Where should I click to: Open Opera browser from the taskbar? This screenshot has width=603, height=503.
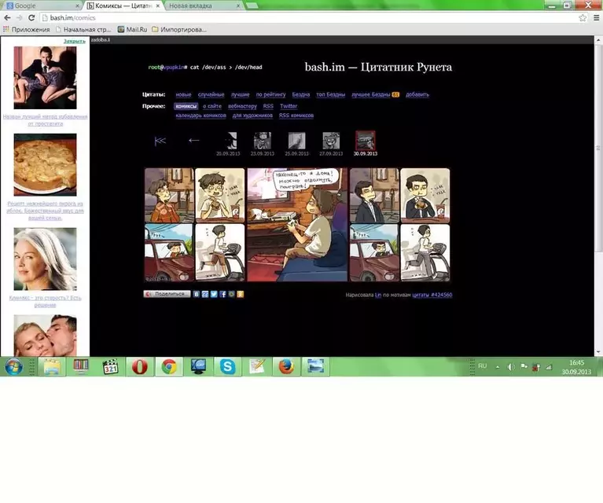tap(140, 366)
